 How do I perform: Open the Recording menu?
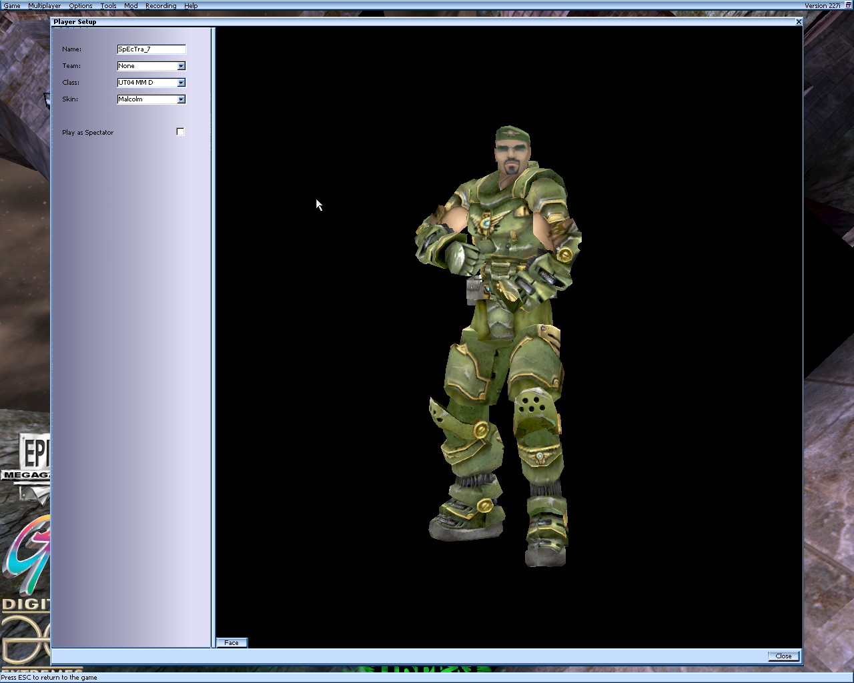coord(161,5)
